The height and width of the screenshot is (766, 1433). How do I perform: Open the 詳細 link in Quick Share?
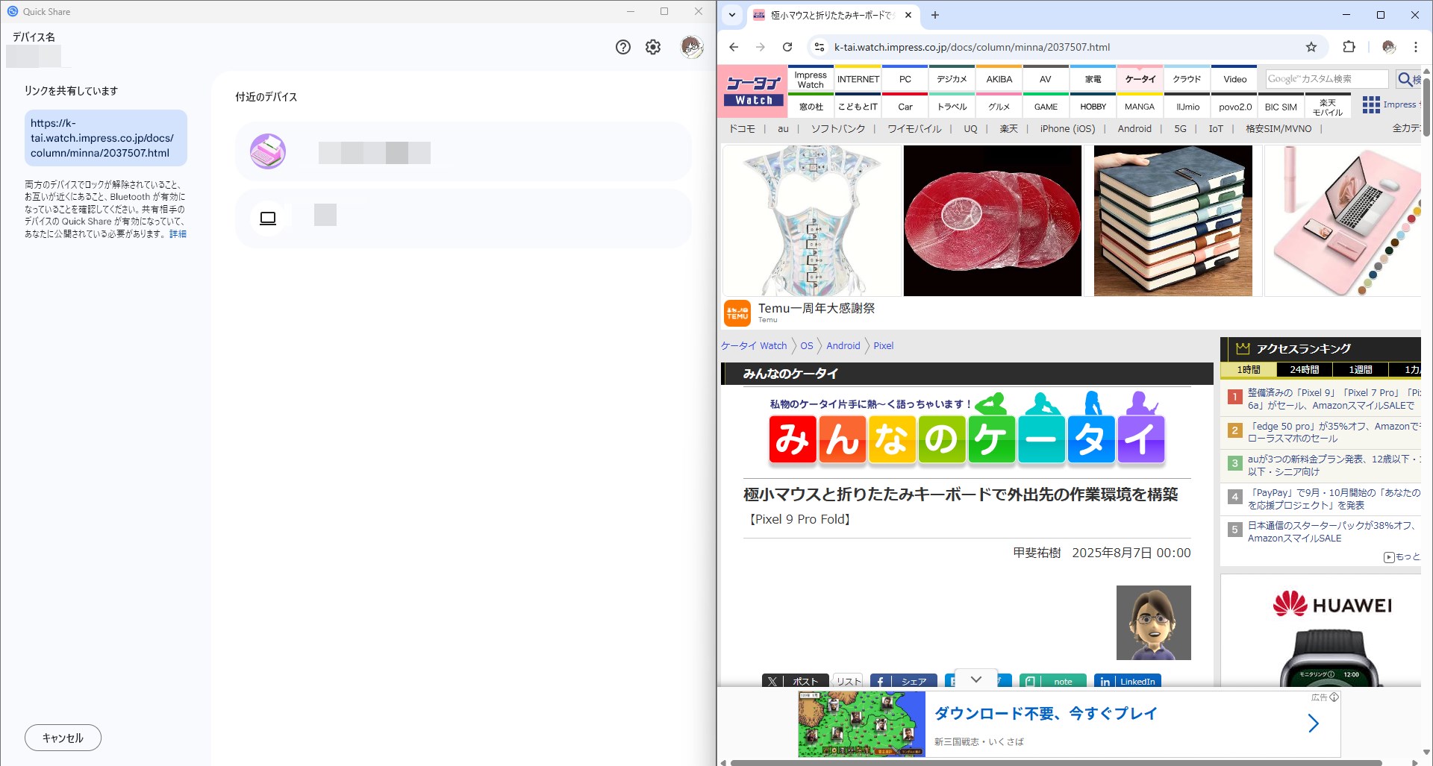click(178, 234)
